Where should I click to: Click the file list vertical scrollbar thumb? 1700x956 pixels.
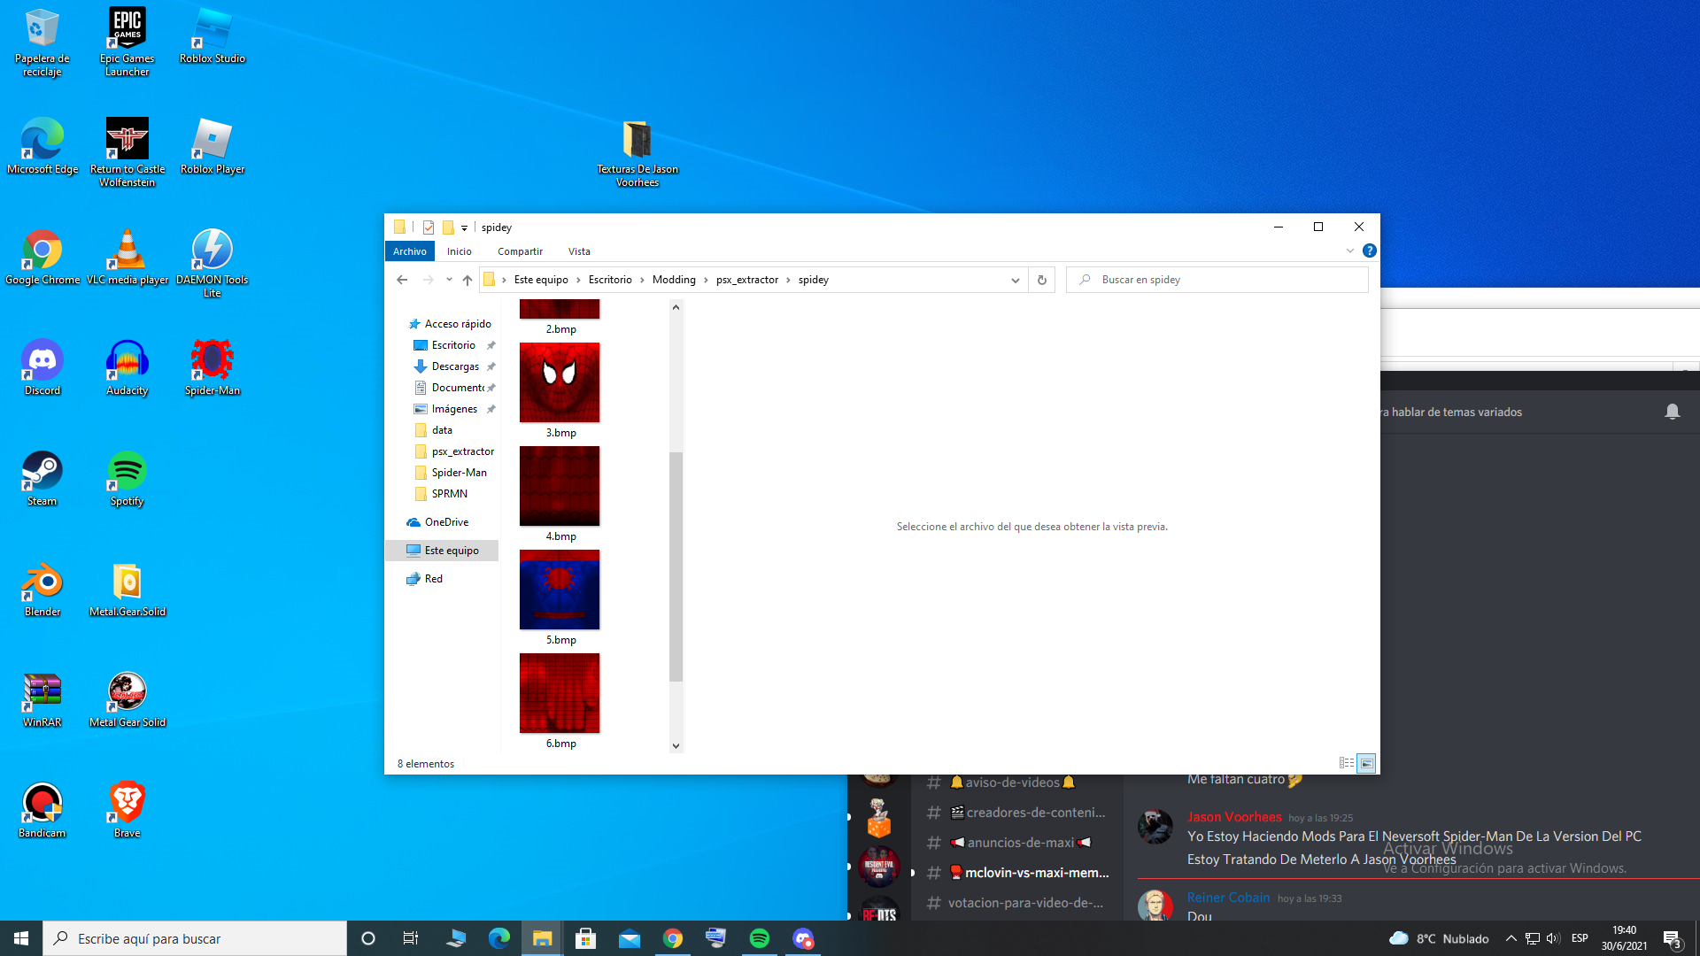pos(676,567)
